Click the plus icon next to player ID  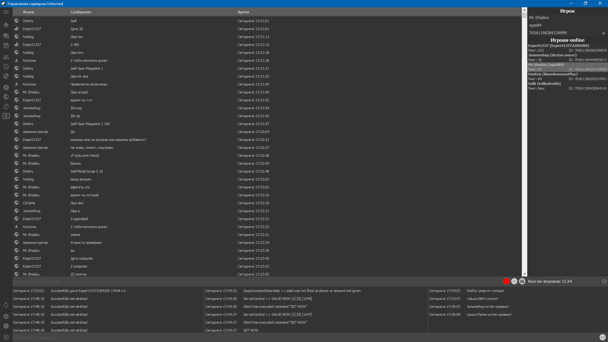[x=603, y=33]
